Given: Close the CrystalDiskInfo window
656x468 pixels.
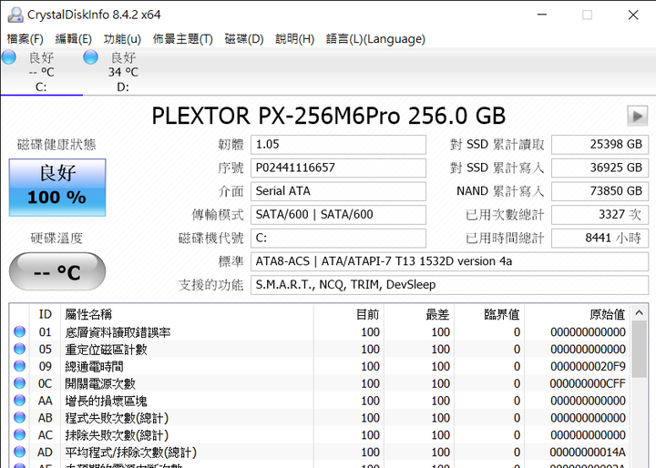Looking at the screenshot, I should 633,15.
